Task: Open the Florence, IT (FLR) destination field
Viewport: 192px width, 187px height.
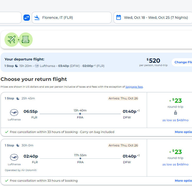Action: [x=71, y=18]
